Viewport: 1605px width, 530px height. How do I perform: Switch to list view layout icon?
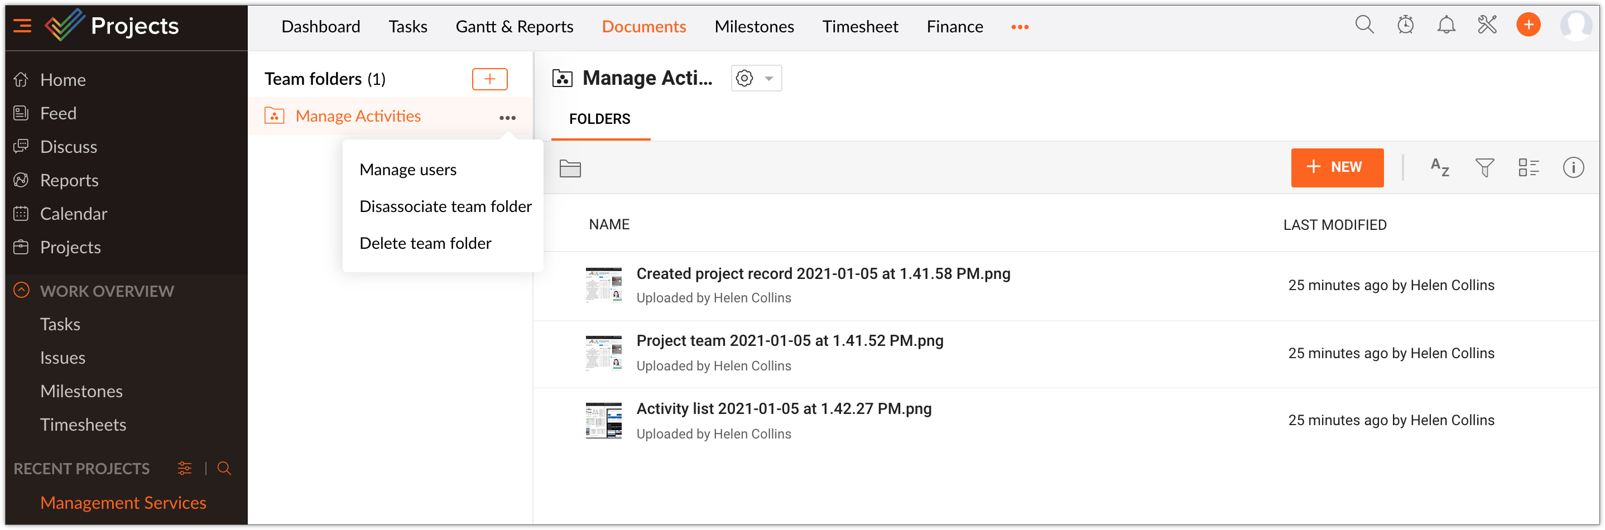click(1529, 167)
